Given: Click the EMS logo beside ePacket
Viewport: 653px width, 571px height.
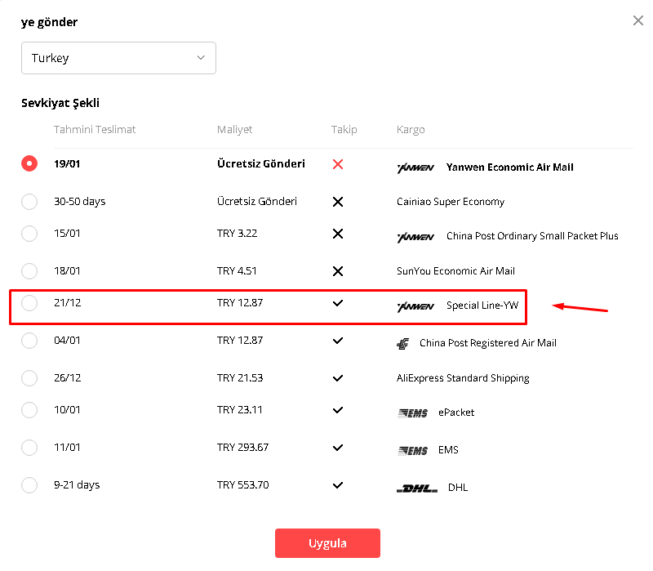Looking at the screenshot, I should tap(411, 413).
